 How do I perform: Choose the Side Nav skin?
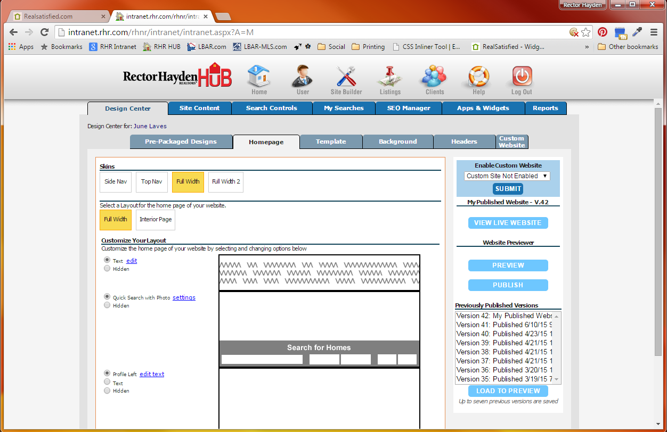(116, 181)
